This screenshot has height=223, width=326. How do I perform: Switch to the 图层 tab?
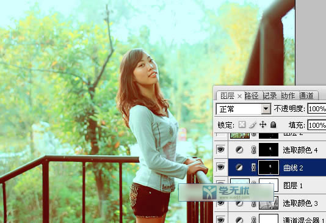tap(228, 96)
